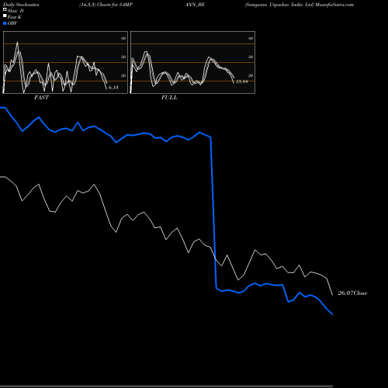Click the 20 axis label in FAST chart
Image resolution: width=388 pixels, height=388 pixels.
pyautogui.click(x=123, y=75)
